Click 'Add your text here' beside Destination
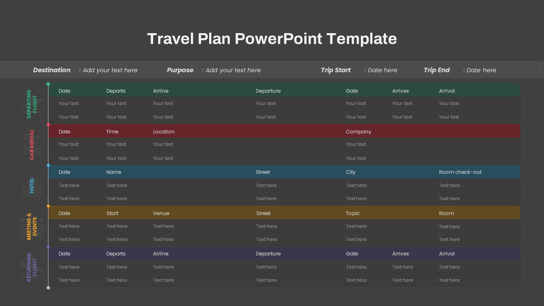Image resolution: width=544 pixels, height=306 pixels. point(110,70)
